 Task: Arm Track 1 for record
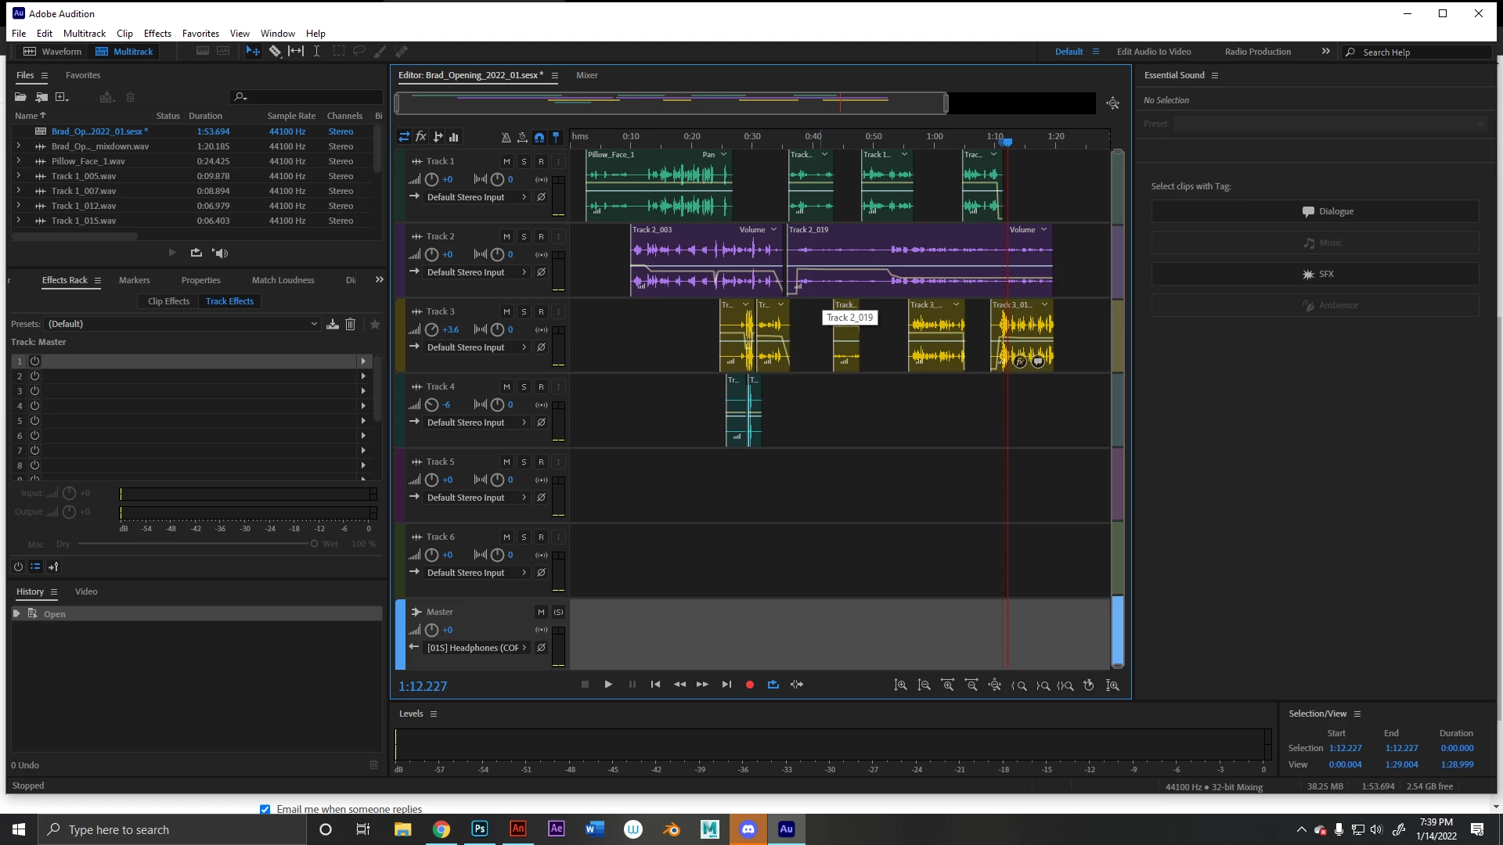click(x=541, y=161)
